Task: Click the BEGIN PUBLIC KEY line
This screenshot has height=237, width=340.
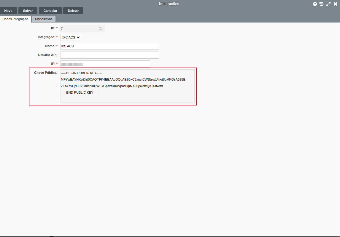Action: coord(81,73)
